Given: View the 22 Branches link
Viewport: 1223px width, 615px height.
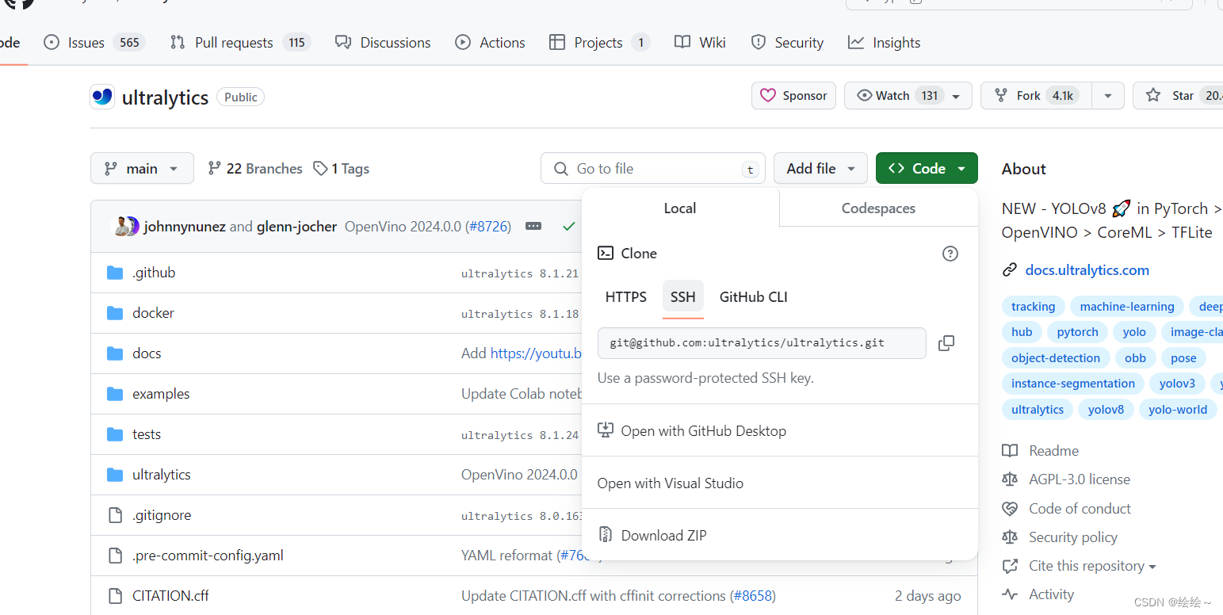Looking at the screenshot, I should [x=254, y=169].
